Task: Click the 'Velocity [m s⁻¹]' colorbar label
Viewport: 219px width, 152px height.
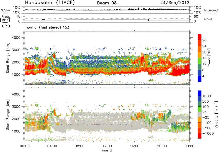Action: tap(216, 114)
